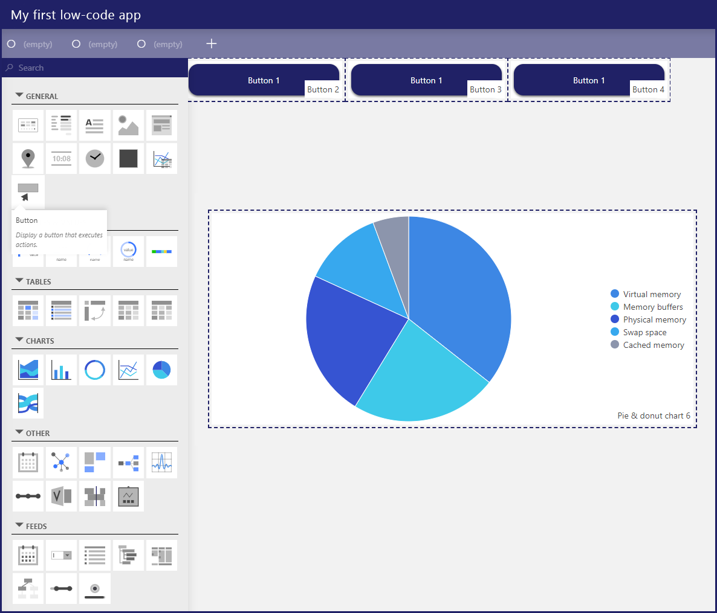Select the calendar icon under Other

coord(28,463)
